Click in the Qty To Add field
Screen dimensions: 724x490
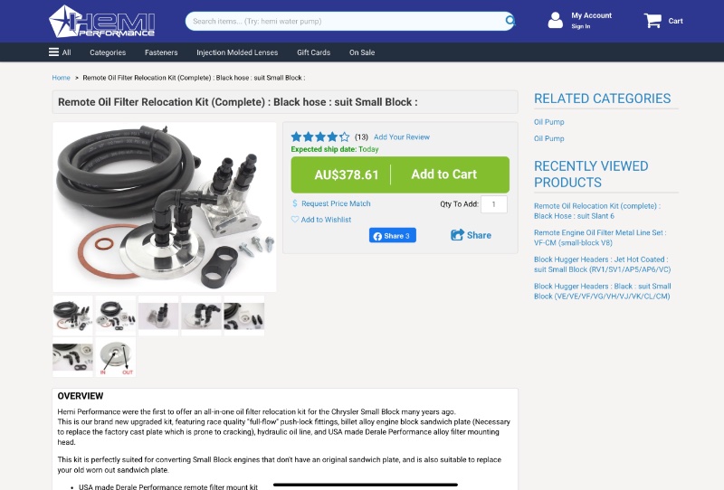pos(493,204)
